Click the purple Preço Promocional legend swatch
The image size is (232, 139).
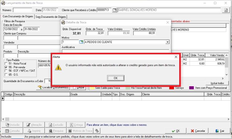click(x=191, y=88)
